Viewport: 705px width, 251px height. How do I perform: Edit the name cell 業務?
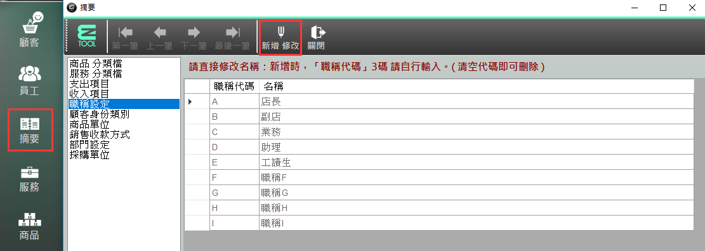477,132
